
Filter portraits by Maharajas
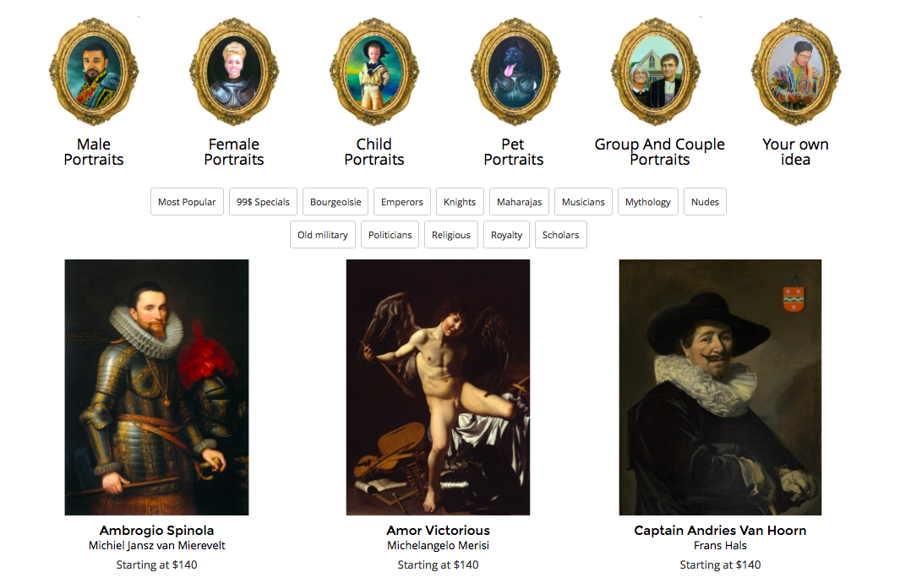click(520, 202)
